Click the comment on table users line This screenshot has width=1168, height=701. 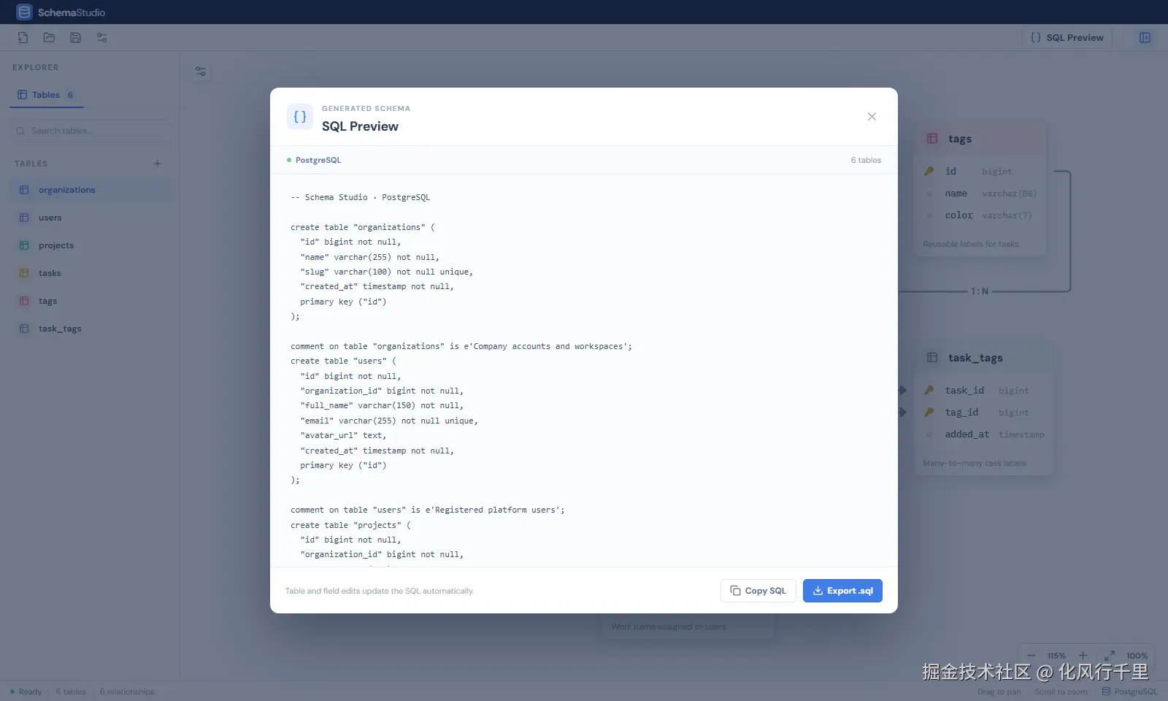tap(428, 510)
